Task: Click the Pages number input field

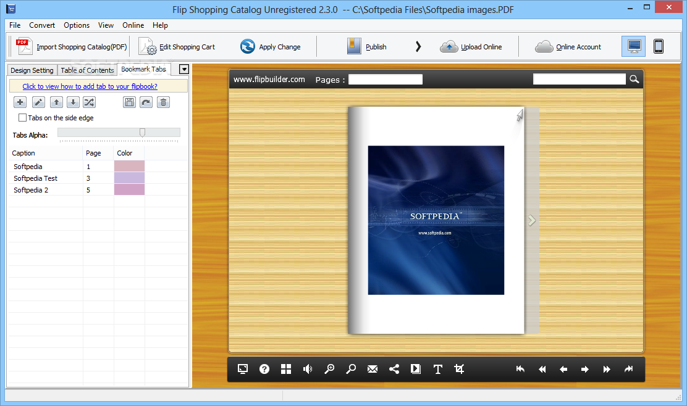Action: click(386, 79)
